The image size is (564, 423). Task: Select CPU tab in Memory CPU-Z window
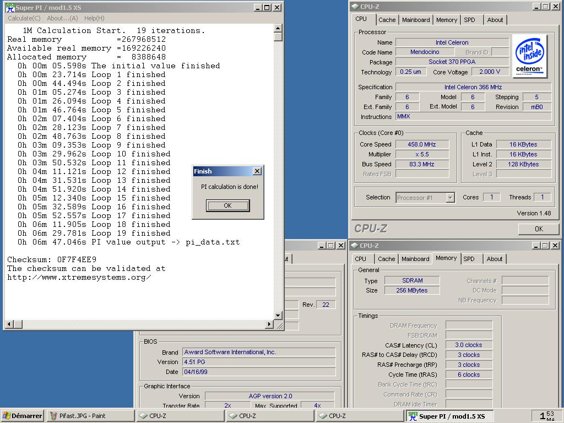pos(360,259)
